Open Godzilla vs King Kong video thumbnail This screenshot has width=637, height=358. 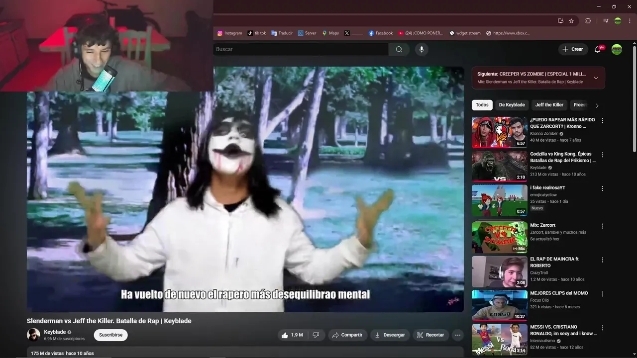[x=499, y=166]
